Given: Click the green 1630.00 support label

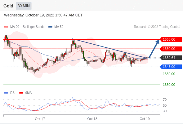Looking at the screenshot, I should pos(169,85).
